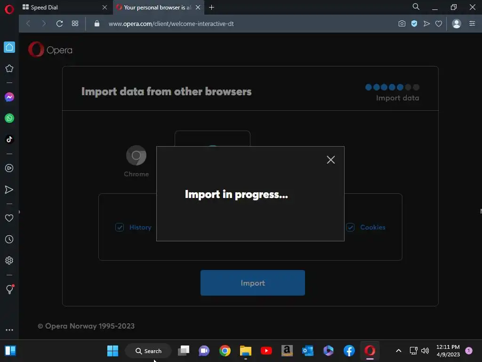482x362 pixels.
Task: Open TikTok in the sidebar
Action: pyautogui.click(x=9, y=139)
